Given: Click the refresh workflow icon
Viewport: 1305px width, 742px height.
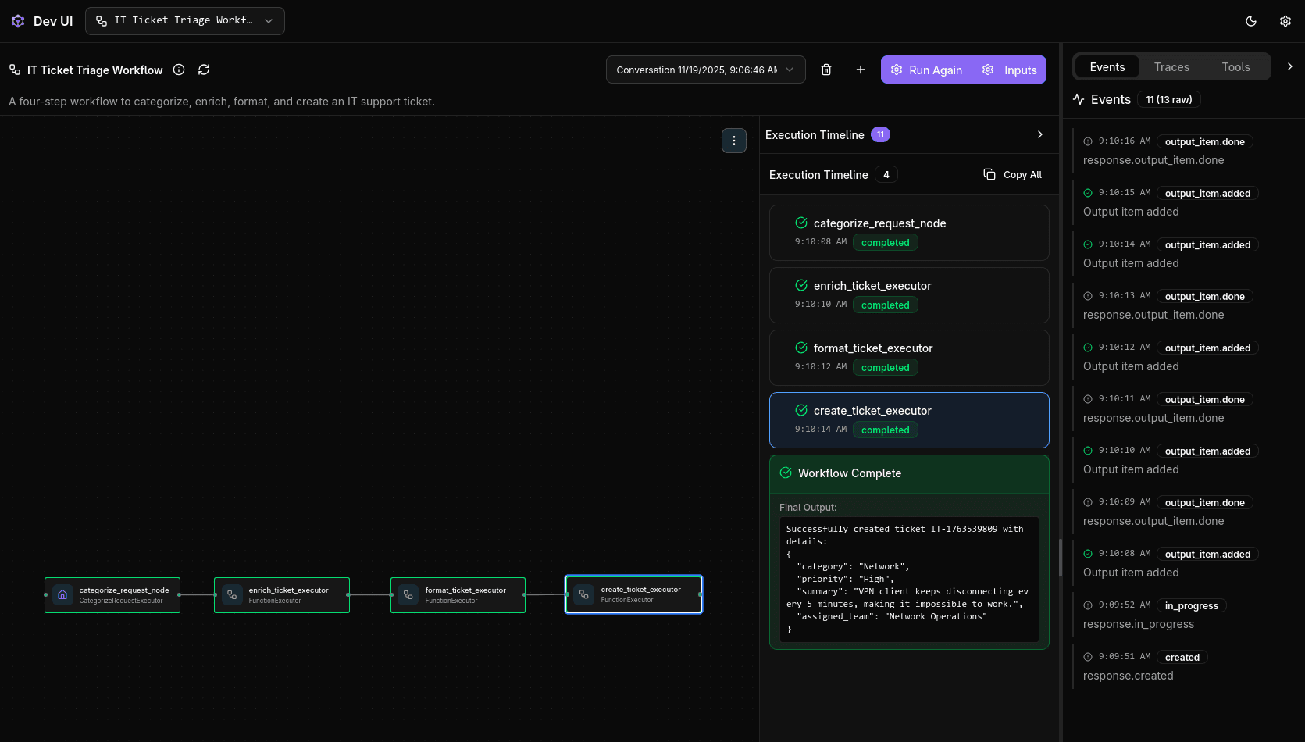Looking at the screenshot, I should click(x=204, y=70).
